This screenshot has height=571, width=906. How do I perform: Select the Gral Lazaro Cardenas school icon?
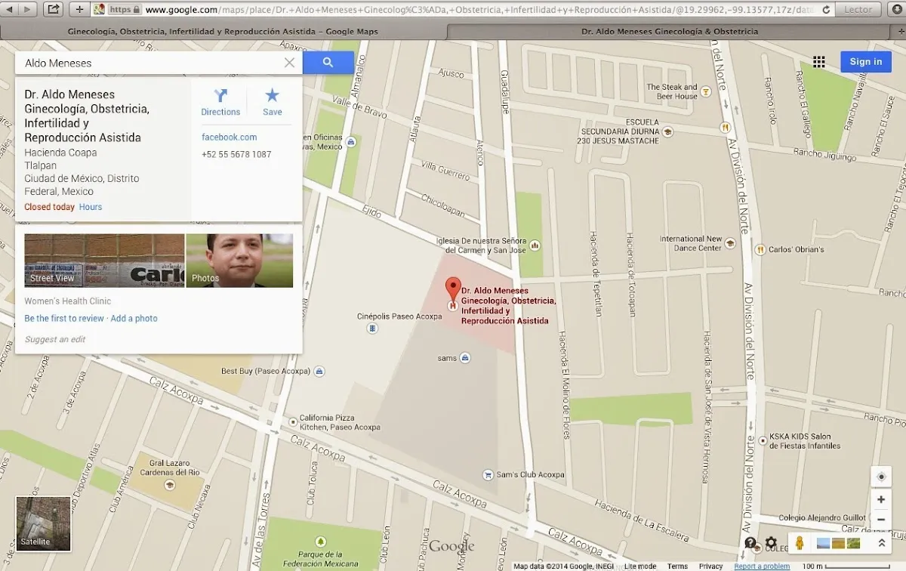[x=169, y=484]
